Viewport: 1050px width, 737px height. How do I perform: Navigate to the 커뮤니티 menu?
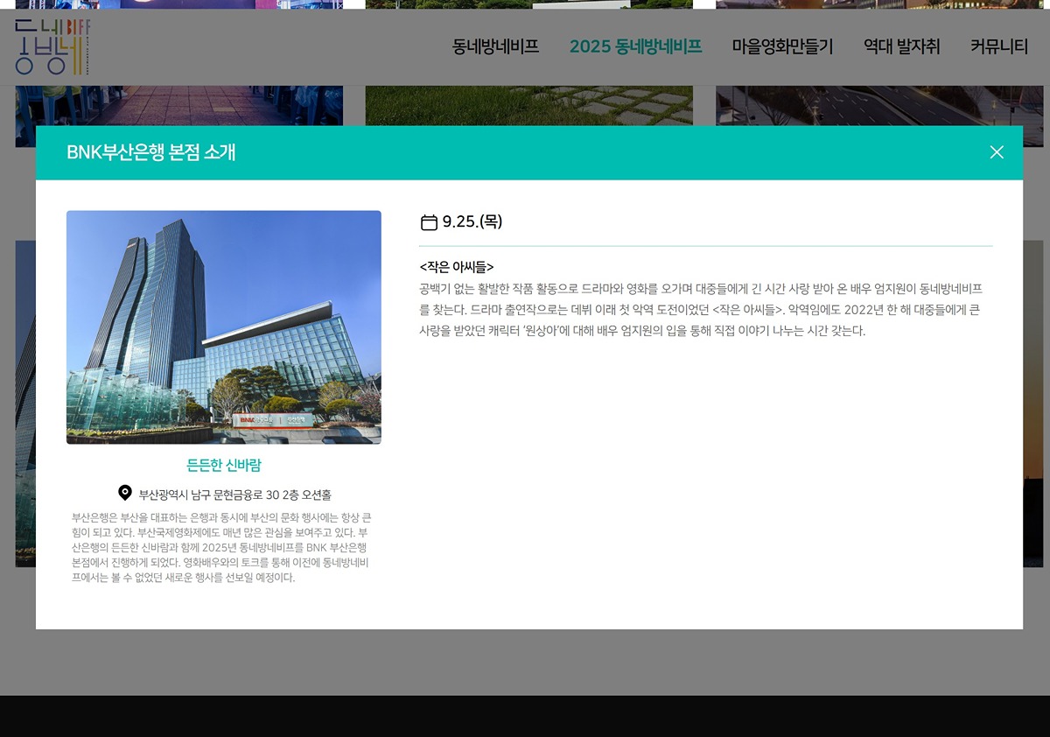(x=998, y=47)
